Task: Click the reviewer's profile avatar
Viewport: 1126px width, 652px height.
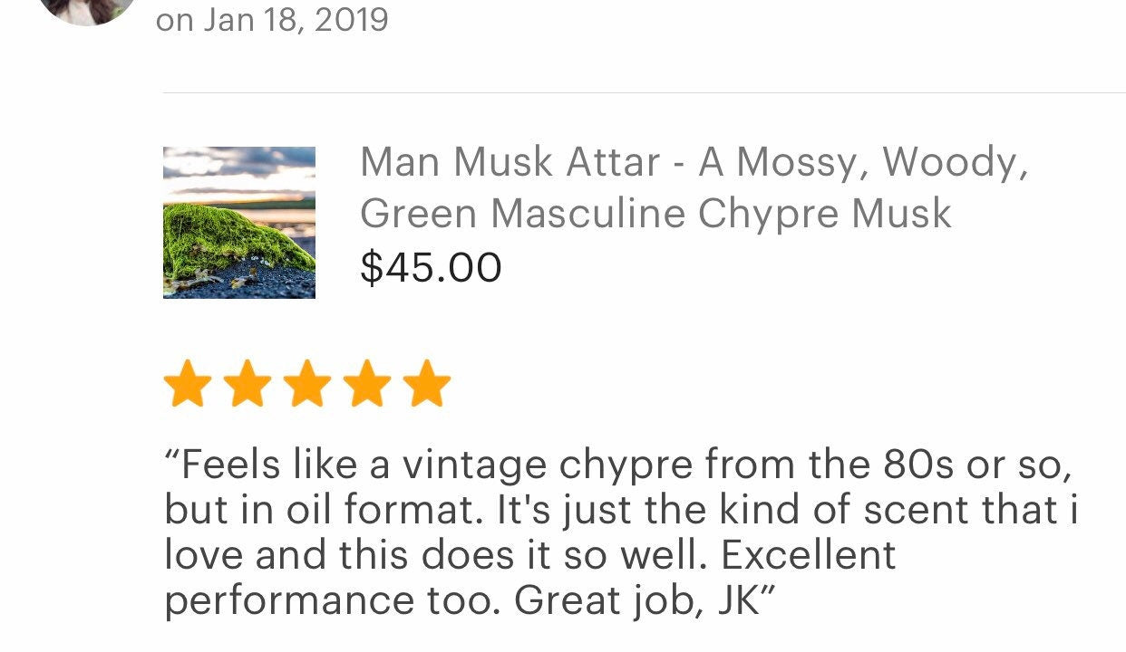Action: point(88,9)
